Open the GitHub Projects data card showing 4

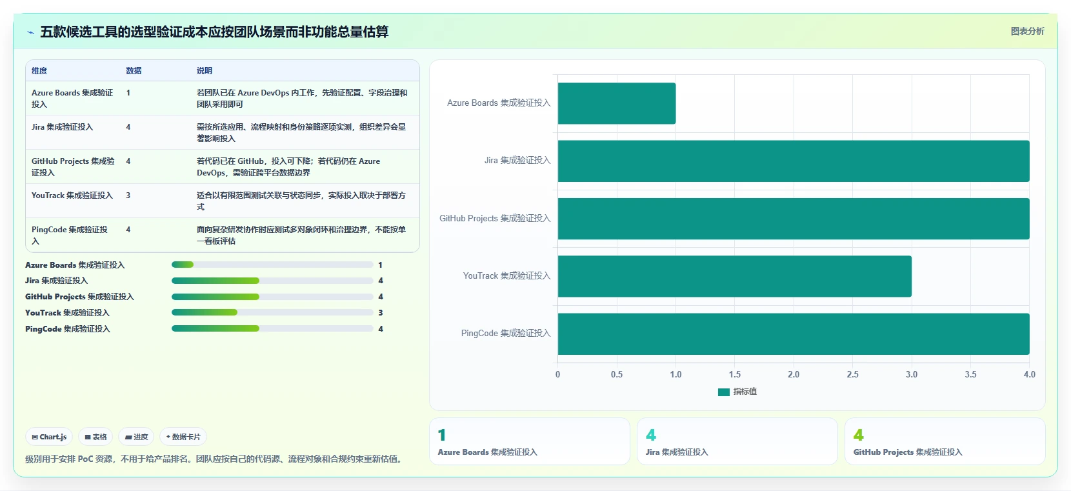pos(945,441)
